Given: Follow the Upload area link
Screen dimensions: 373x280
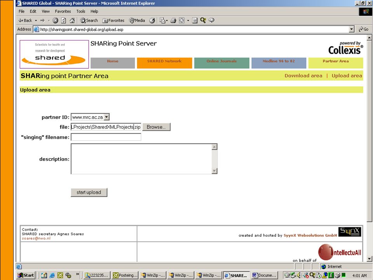Looking at the screenshot, I should (347, 76).
